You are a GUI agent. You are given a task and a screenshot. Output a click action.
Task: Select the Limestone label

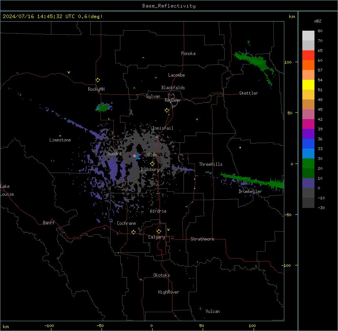(60, 140)
